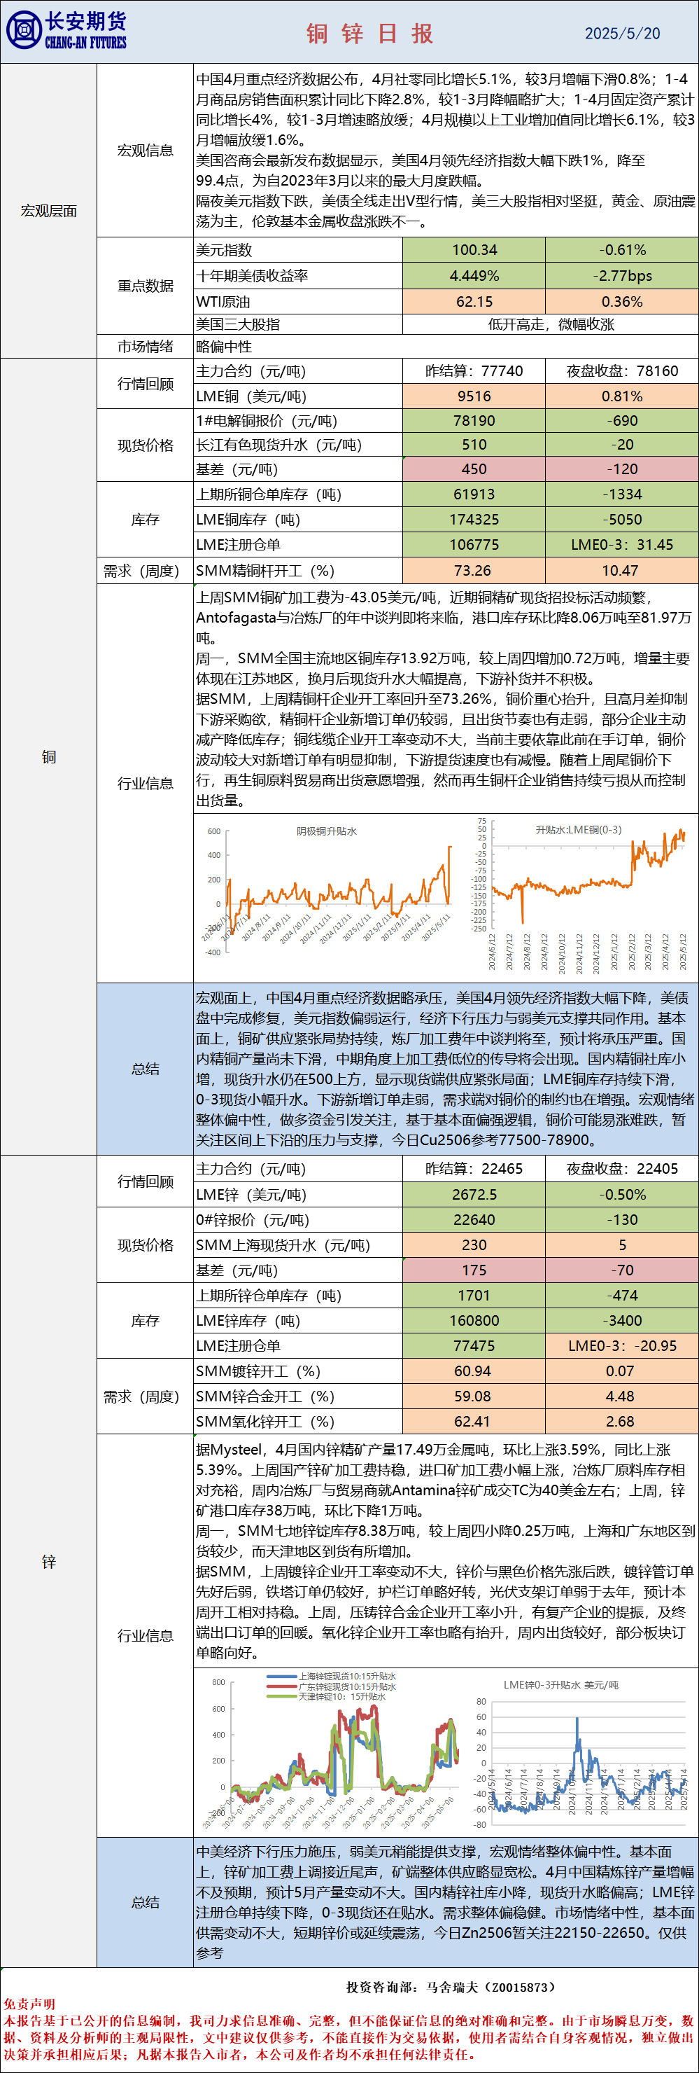Select the LME zinc price 2672.5
This screenshot has height=2073, width=699.
pos(474,1195)
